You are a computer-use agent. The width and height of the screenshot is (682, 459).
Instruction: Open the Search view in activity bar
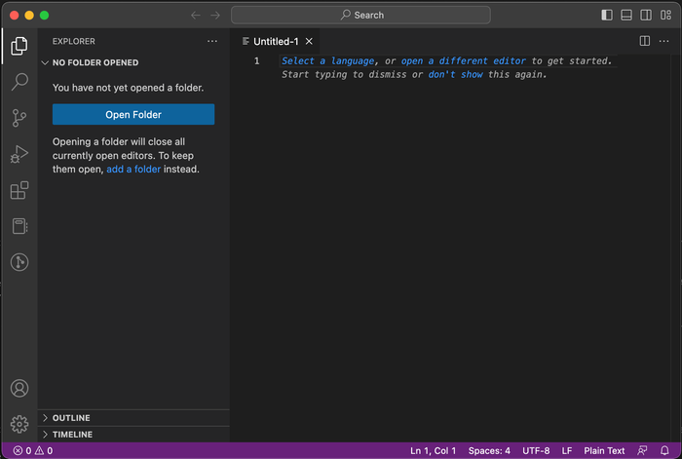pyautogui.click(x=19, y=82)
